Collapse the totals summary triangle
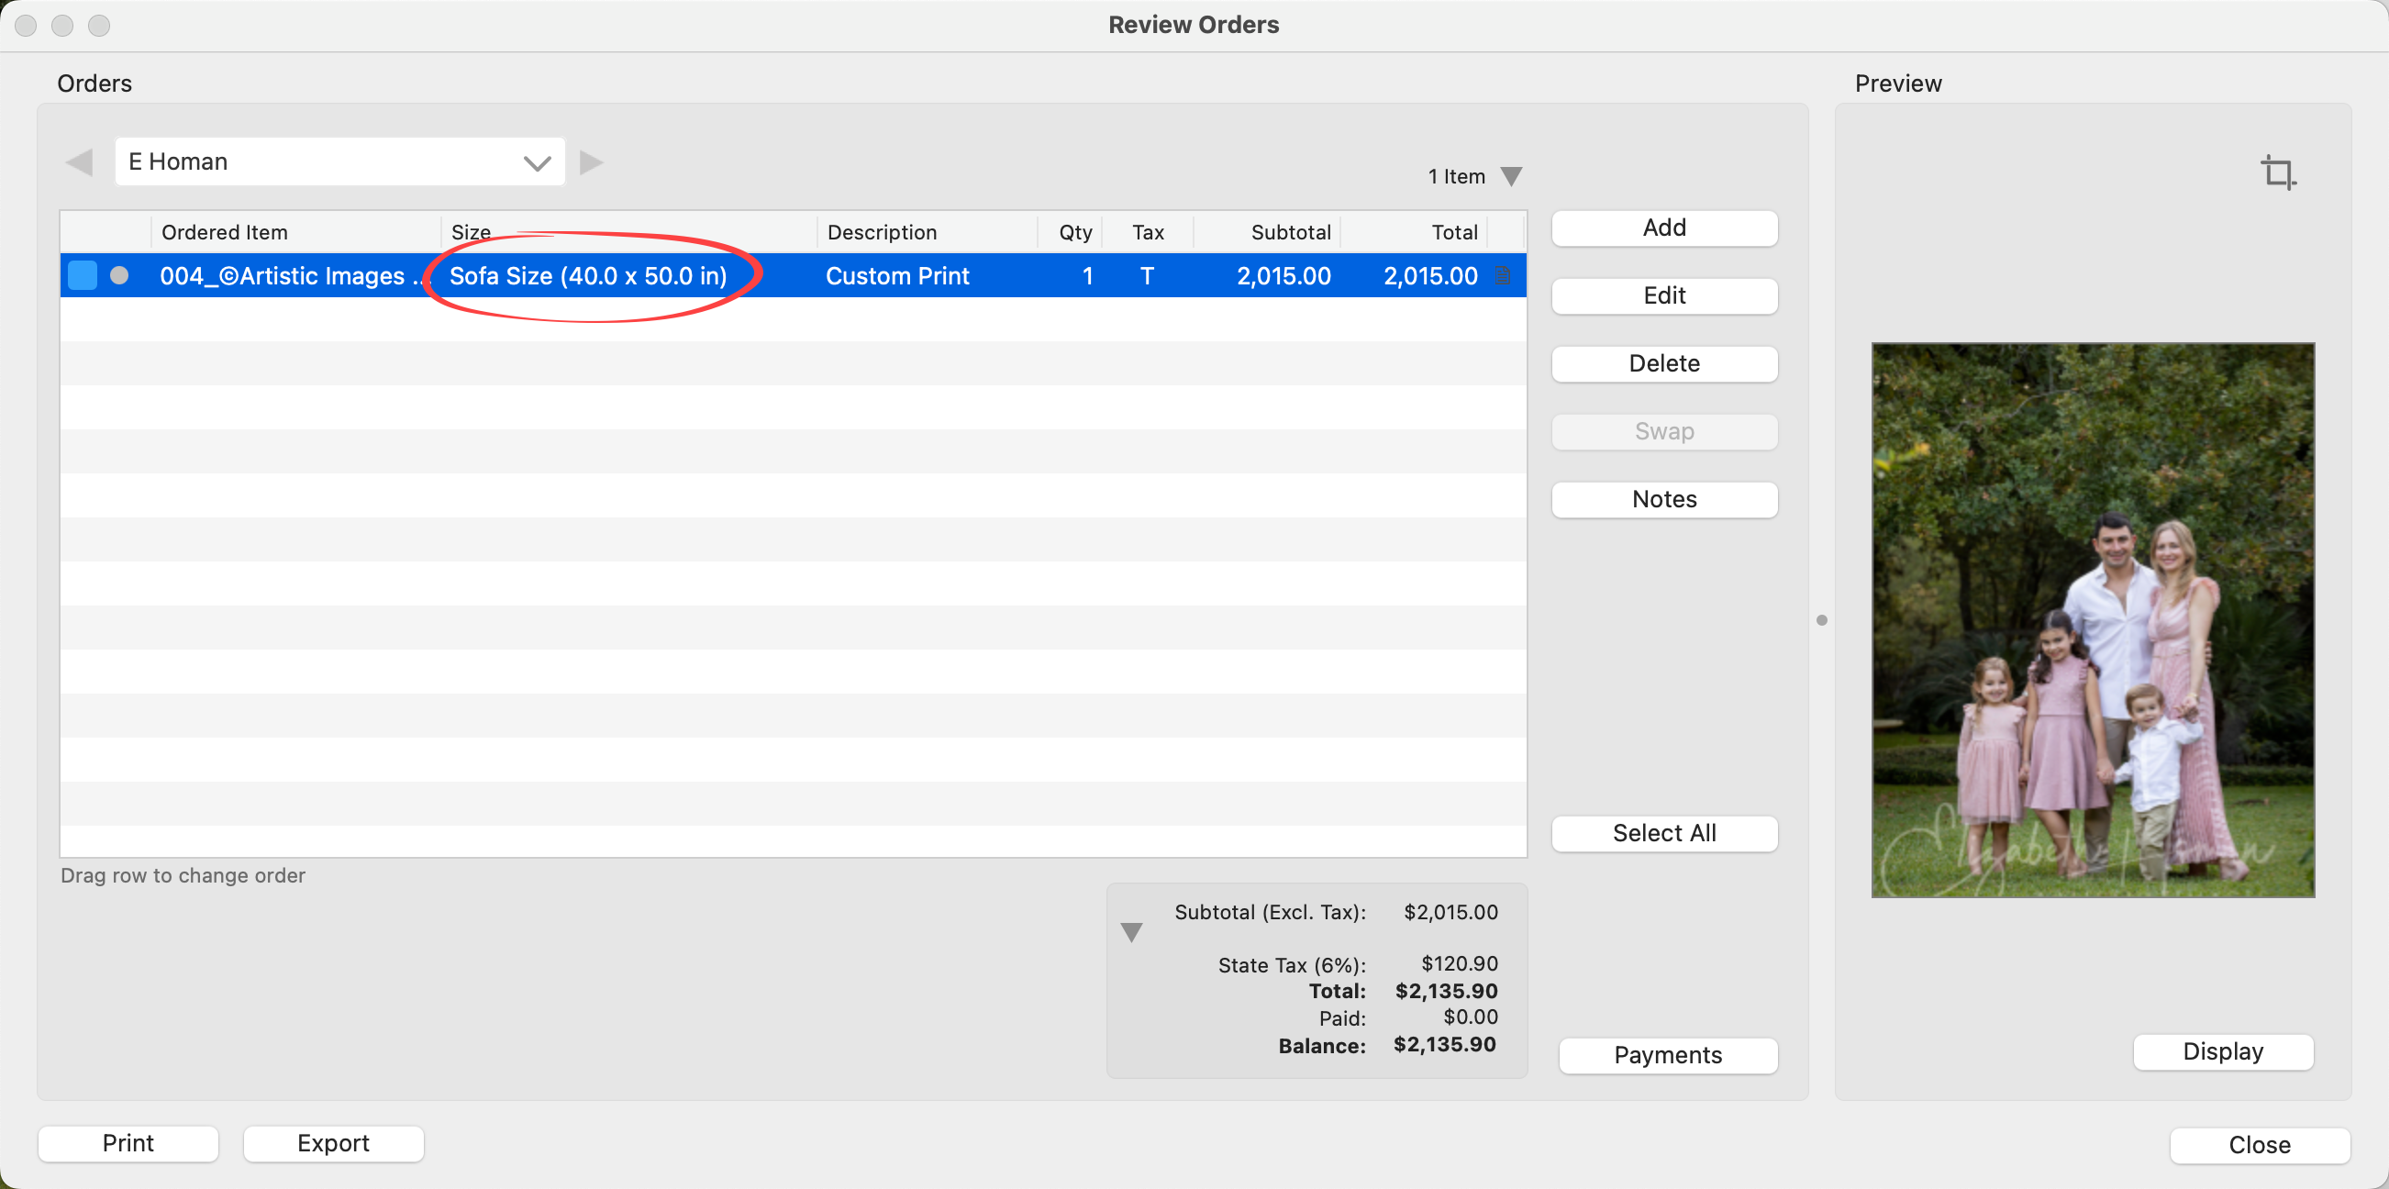Screen dimensions: 2389x1189 [x=1131, y=932]
